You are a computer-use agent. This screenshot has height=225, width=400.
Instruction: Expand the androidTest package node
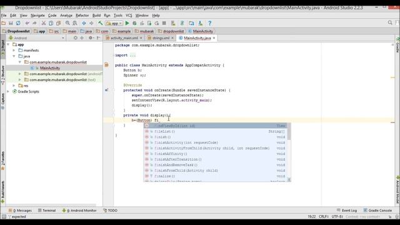[x=20, y=74]
